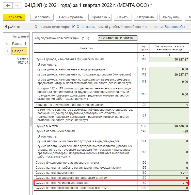Export the report via Выгрузить
The height and width of the screenshot is (195, 191).
tap(171, 17)
